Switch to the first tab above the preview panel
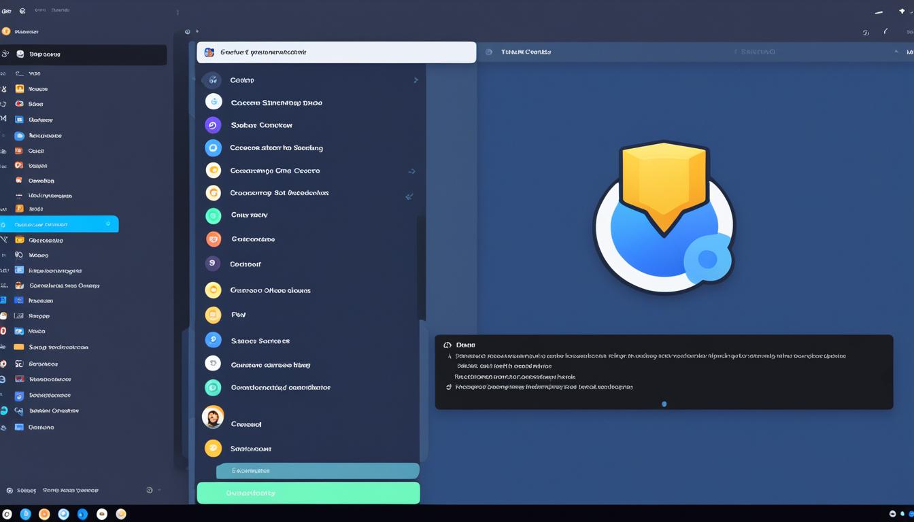 [525, 52]
